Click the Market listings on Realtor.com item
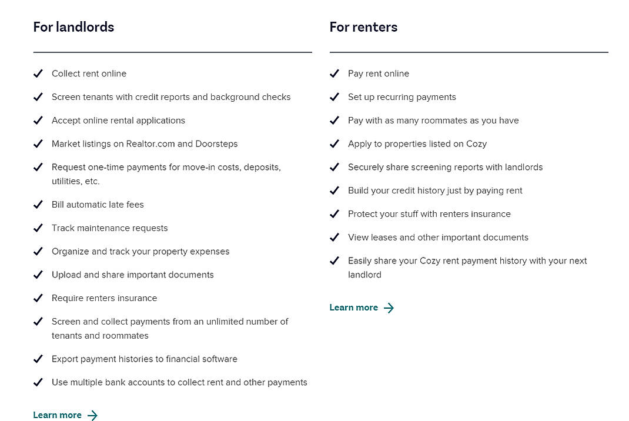Screen dimensions: 629x421 point(145,144)
